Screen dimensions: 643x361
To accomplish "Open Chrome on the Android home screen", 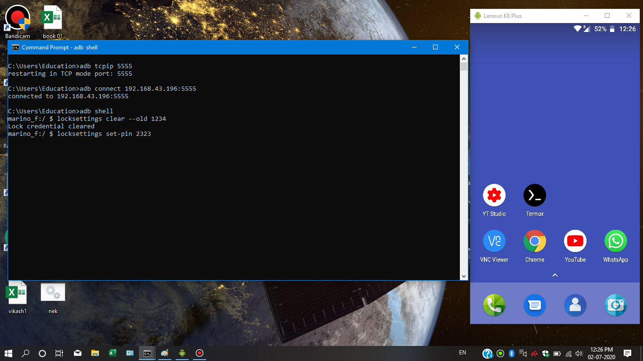I will tap(534, 241).
